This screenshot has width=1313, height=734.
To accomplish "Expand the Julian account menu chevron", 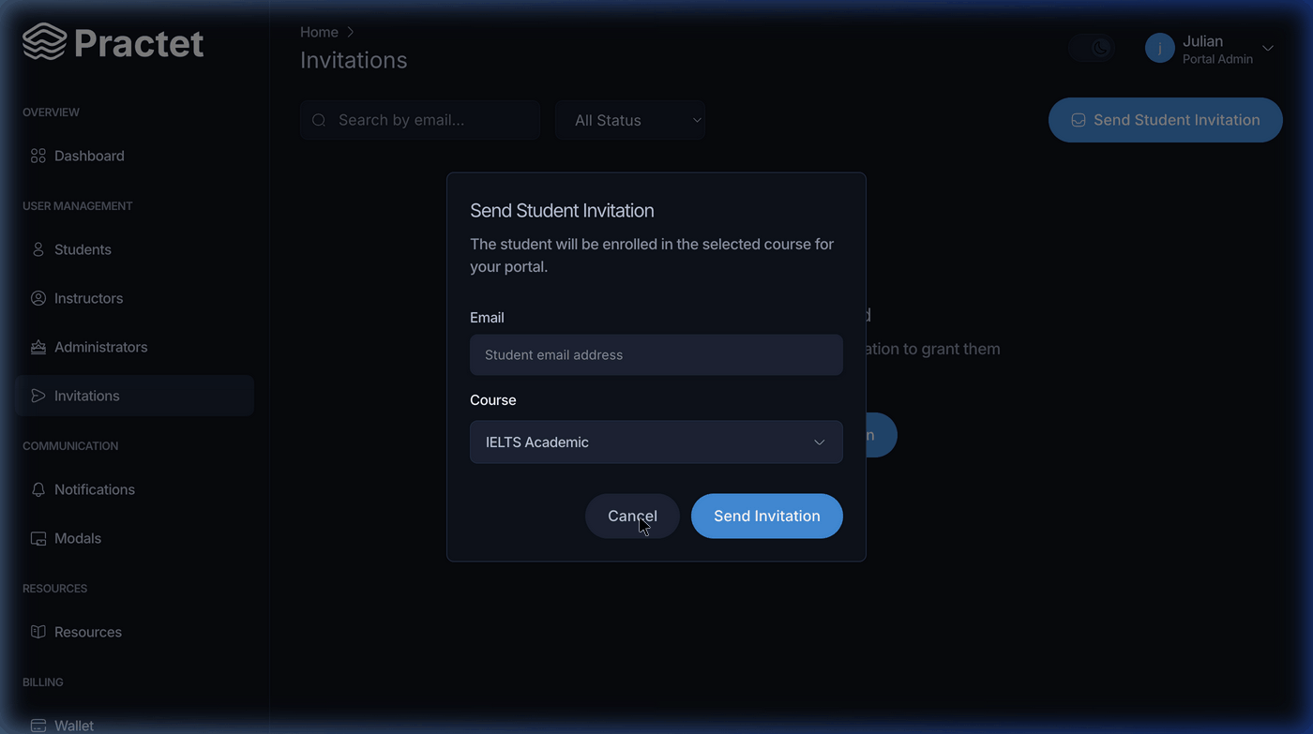I will click(1268, 49).
